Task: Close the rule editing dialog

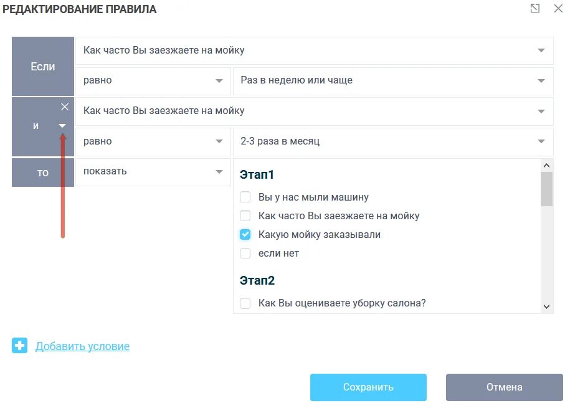Action: pos(558,9)
